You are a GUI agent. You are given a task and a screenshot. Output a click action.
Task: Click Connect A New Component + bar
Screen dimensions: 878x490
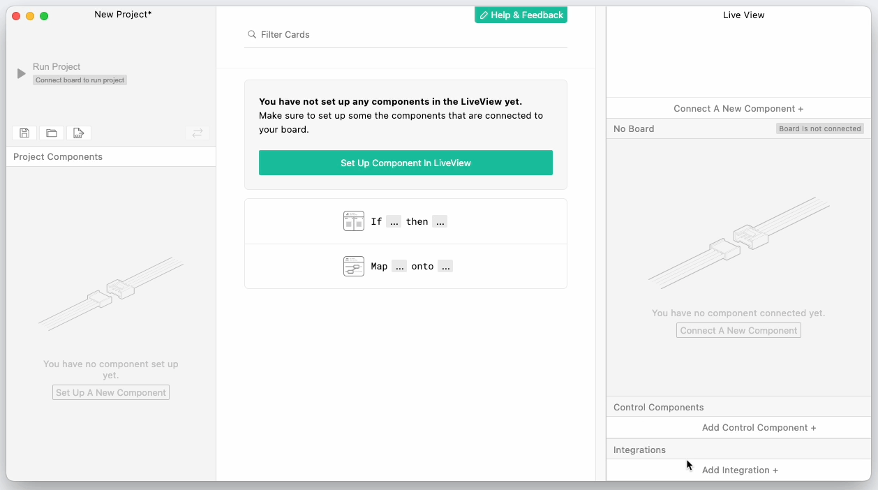click(738, 108)
